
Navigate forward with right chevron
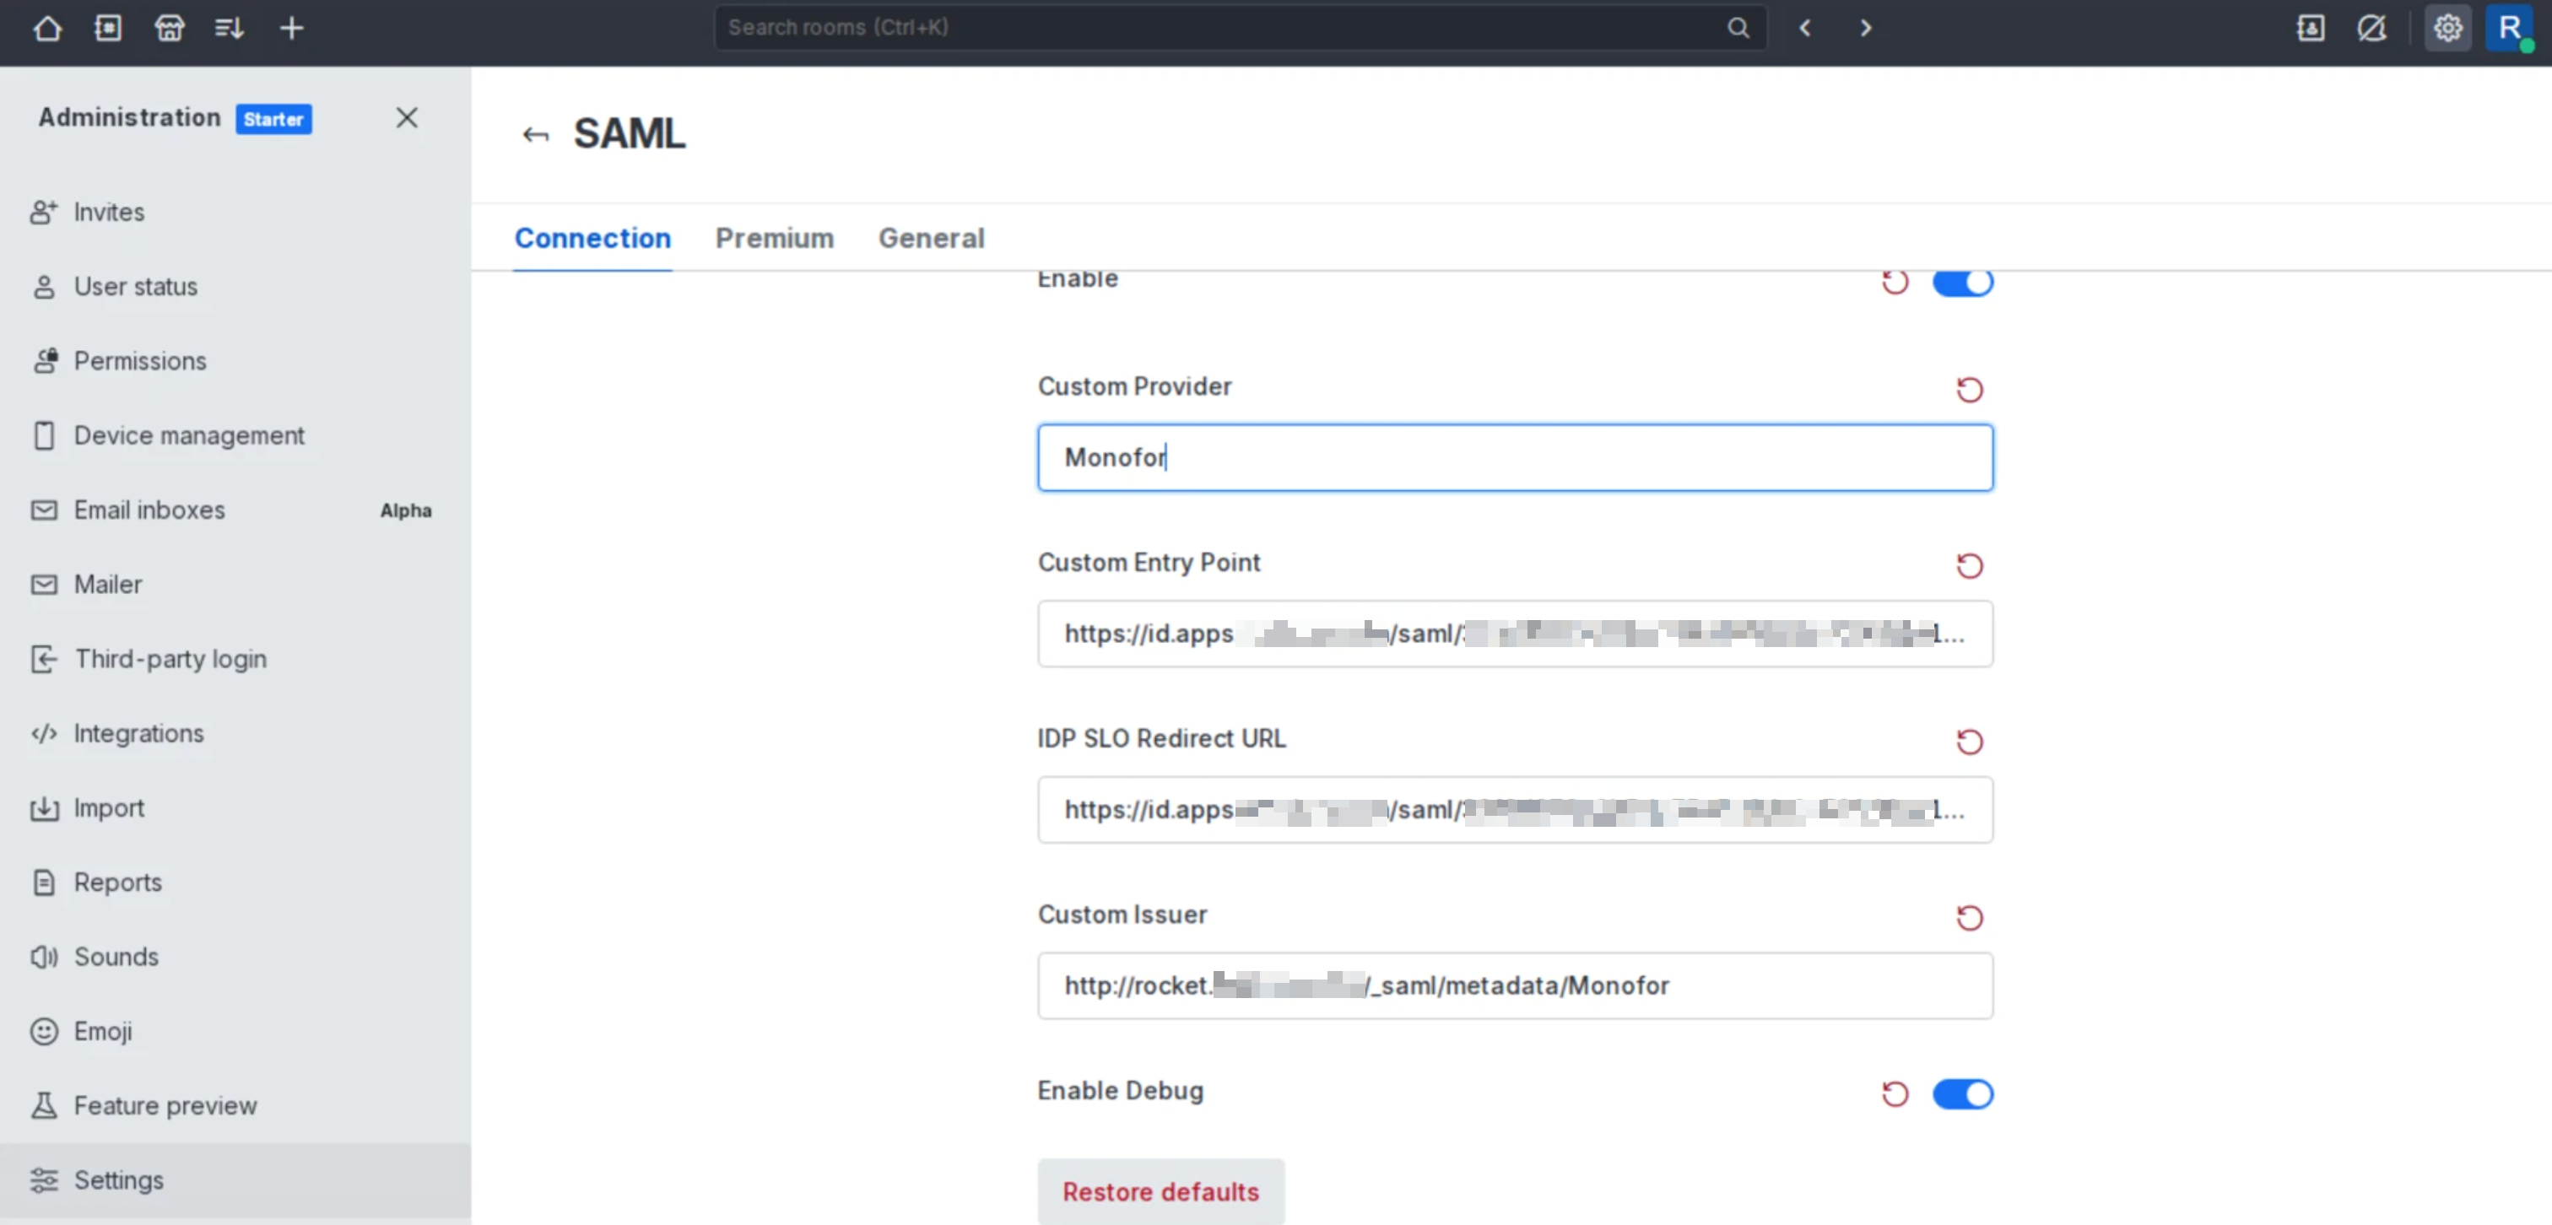(1867, 28)
